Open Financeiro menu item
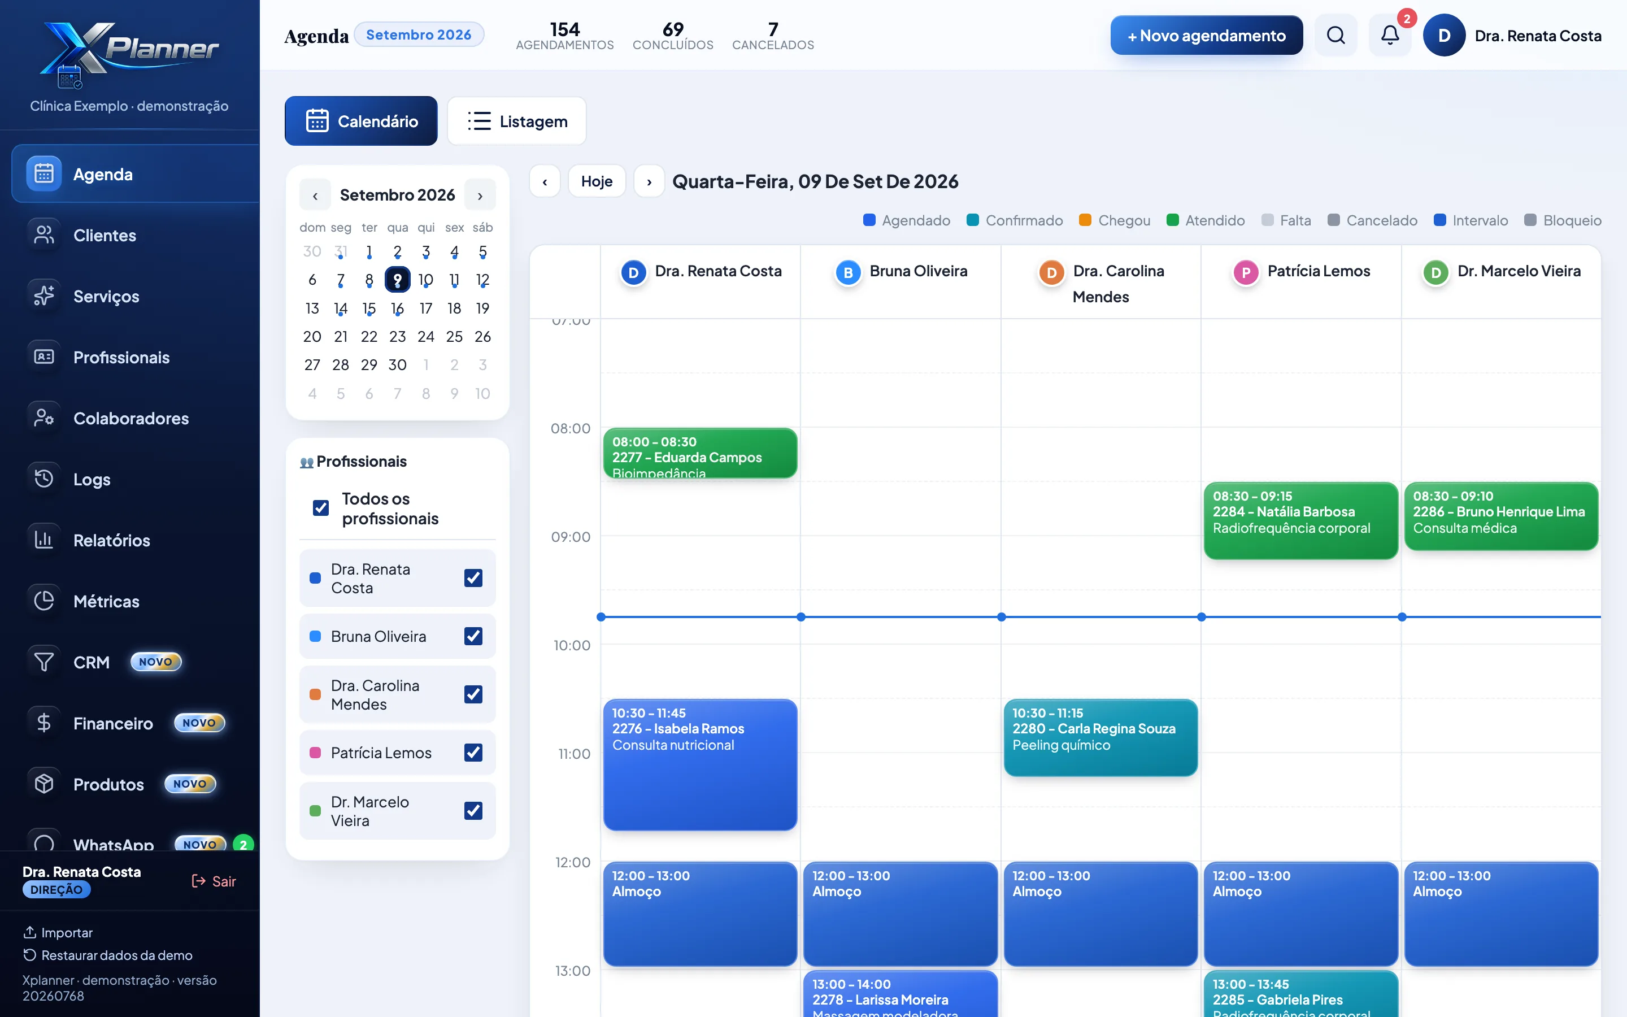 (x=135, y=723)
